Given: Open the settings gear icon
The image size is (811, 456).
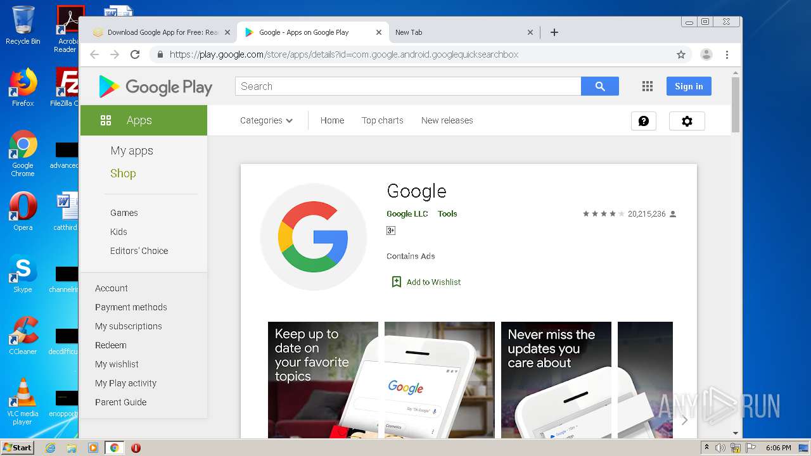Looking at the screenshot, I should 687,121.
